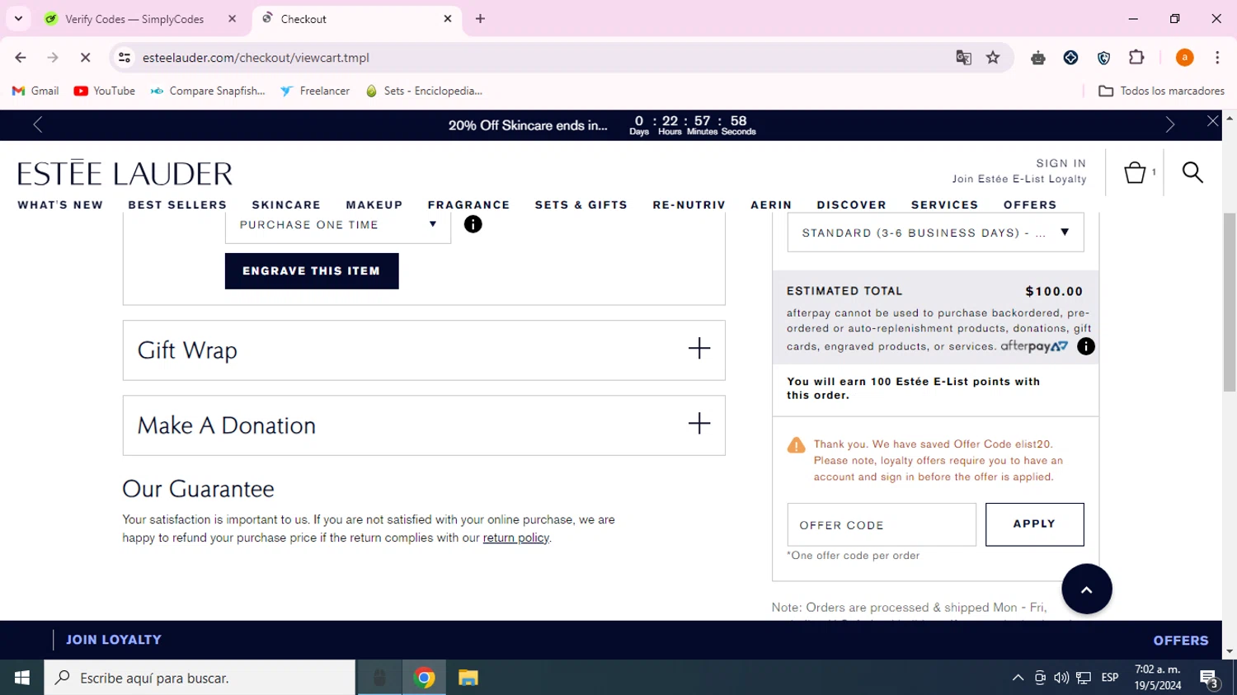
Task: Open File Explorer from the taskbar
Action: tap(468, 678)
